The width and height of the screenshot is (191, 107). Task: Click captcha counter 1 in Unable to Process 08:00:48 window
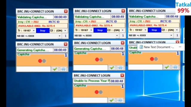(x=122, y=86)
